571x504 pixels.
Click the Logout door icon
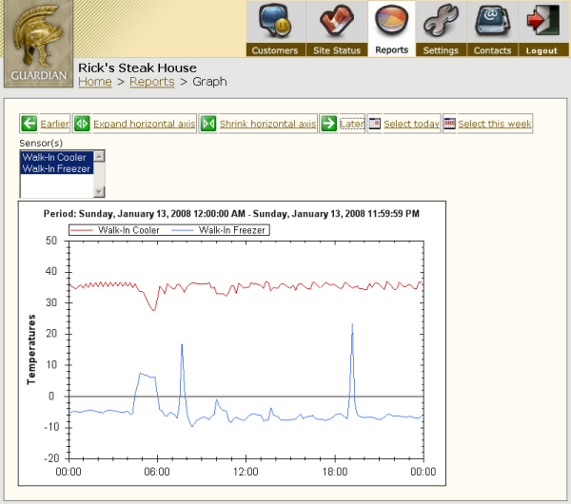point(541,22)
